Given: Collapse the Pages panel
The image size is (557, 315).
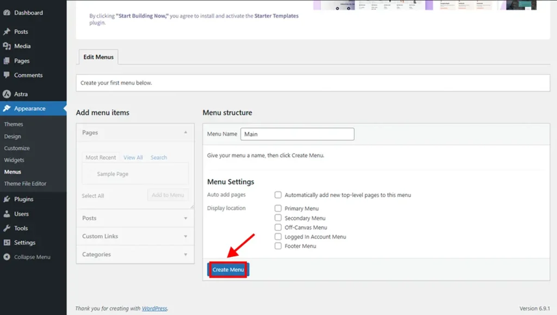Looking at the screenshot, I should [184, 132].
